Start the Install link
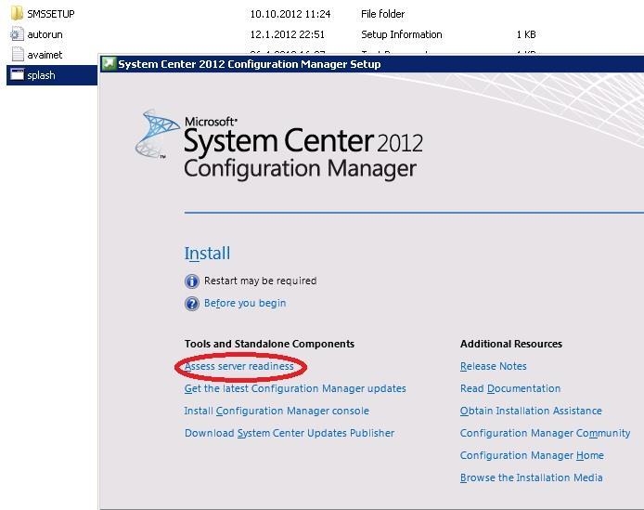Viewport: 644px width, 510px height. (208, 254)
